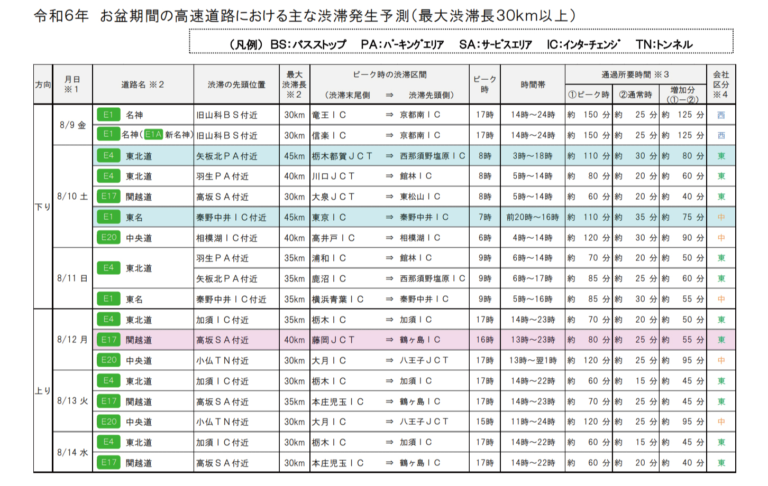Click the E20 badge in the 8/12 中央道 row
The width and height of the screenshot is (768, 486).
point(108,360)
